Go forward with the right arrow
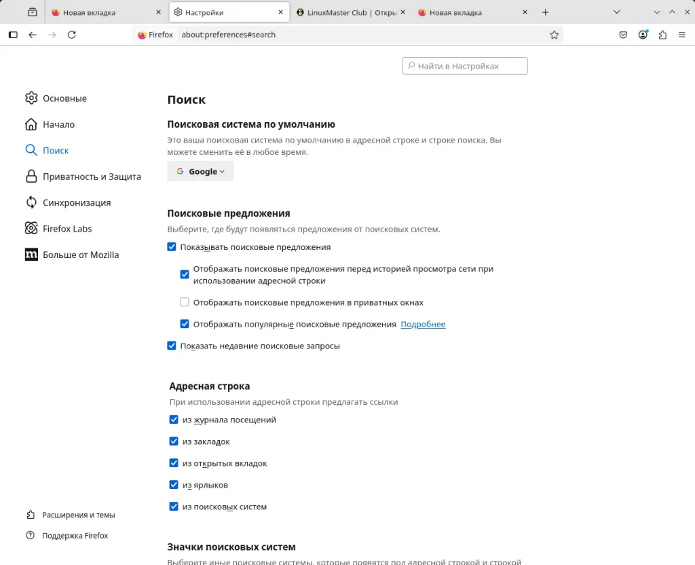 [52, 35]
